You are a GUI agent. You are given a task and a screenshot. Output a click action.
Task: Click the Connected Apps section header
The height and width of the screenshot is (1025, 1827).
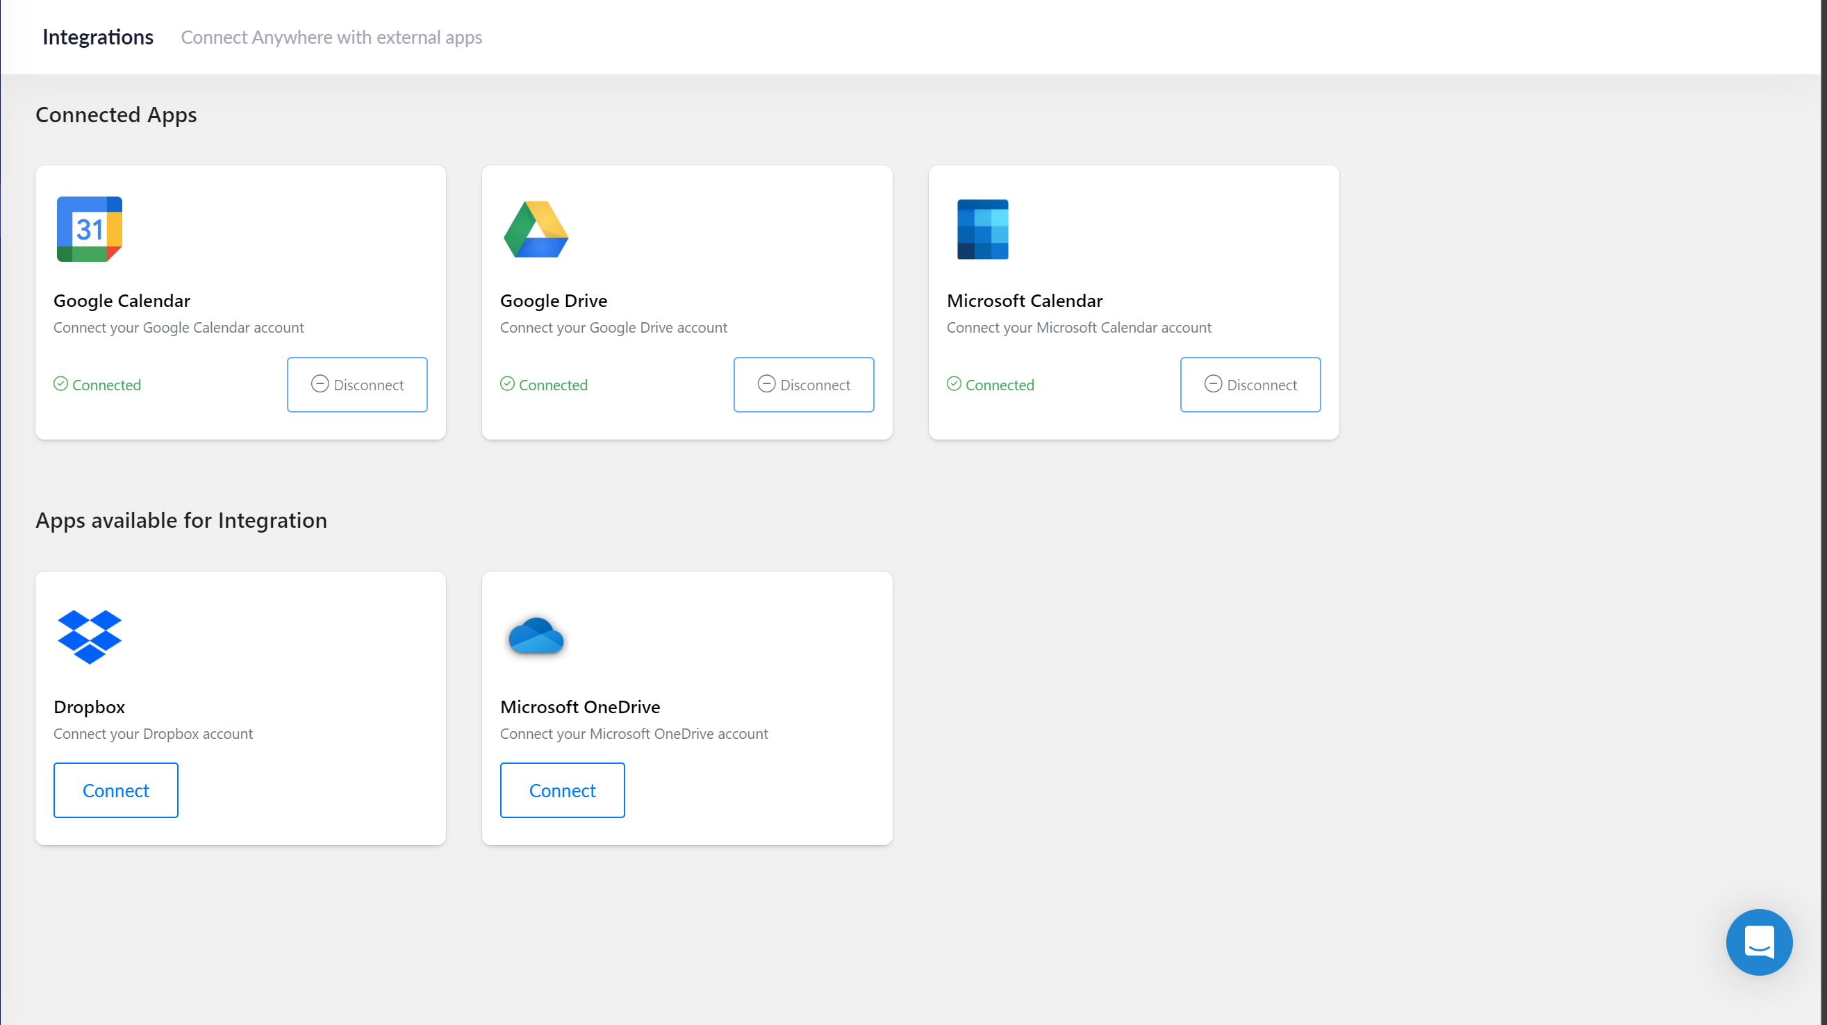coord(115,114)
